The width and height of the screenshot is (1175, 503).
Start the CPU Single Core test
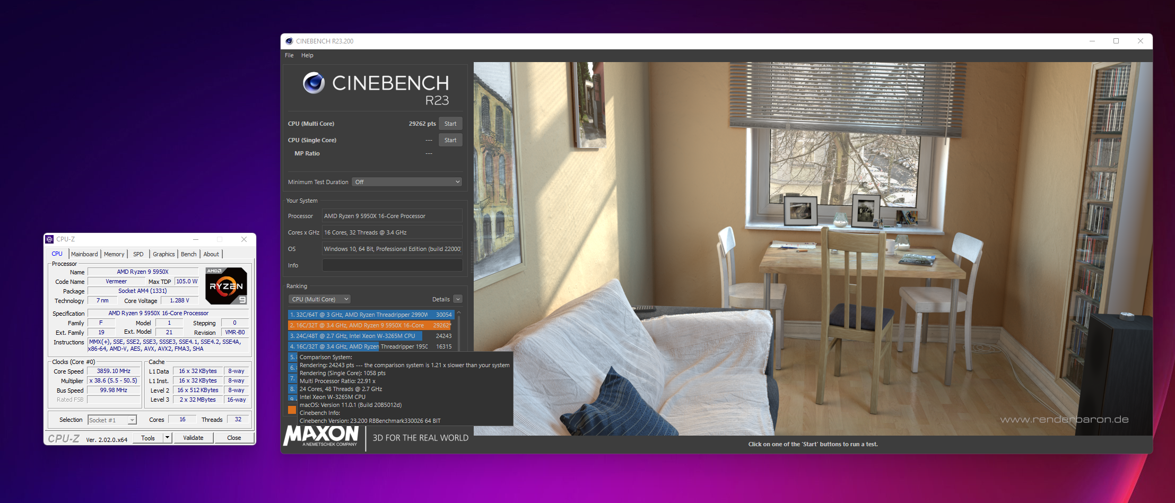tap(450, 140)
